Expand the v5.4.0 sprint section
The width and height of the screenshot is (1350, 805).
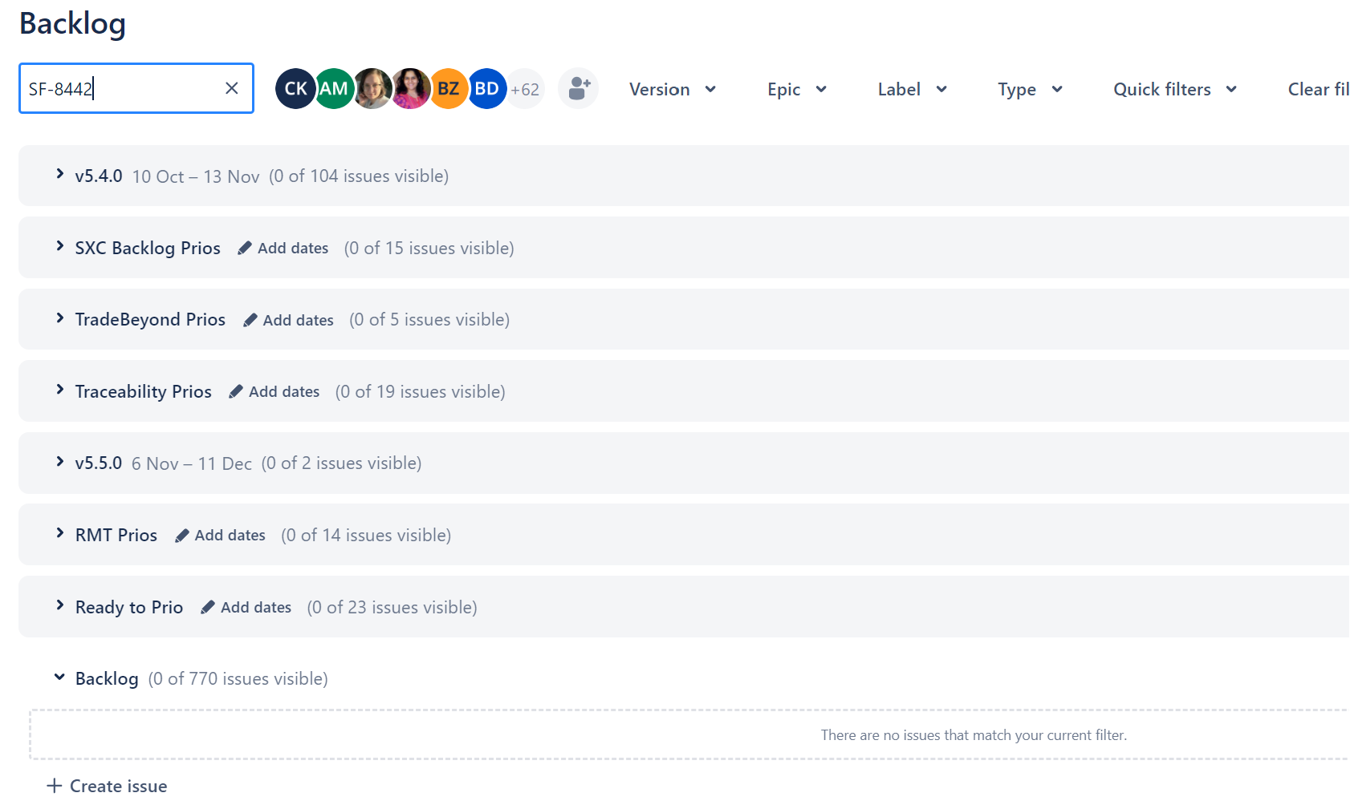[59, 175]
